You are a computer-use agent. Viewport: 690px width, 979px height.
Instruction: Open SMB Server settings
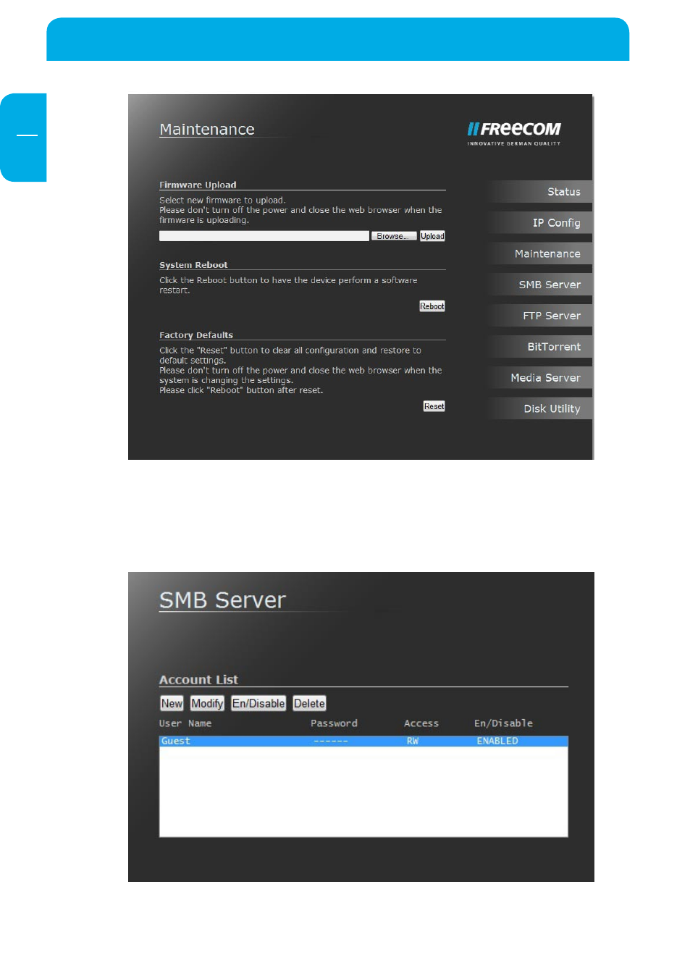tap(541, 285)
